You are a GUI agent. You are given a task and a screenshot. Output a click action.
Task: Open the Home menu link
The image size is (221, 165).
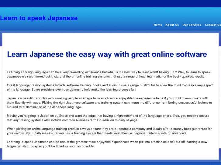(x=158, y=25)
